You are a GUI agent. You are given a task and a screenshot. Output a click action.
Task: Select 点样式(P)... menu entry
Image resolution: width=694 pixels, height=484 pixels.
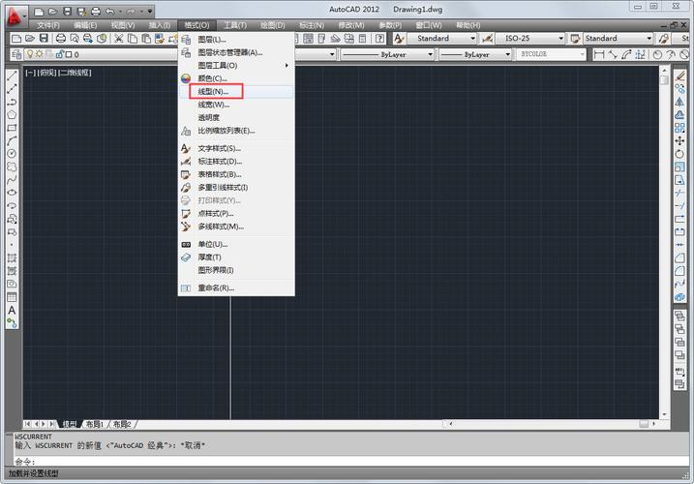coord(236,213)
